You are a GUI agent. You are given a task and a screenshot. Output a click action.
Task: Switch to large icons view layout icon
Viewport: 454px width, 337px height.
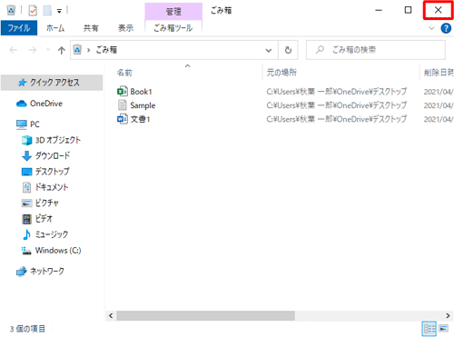444,329
